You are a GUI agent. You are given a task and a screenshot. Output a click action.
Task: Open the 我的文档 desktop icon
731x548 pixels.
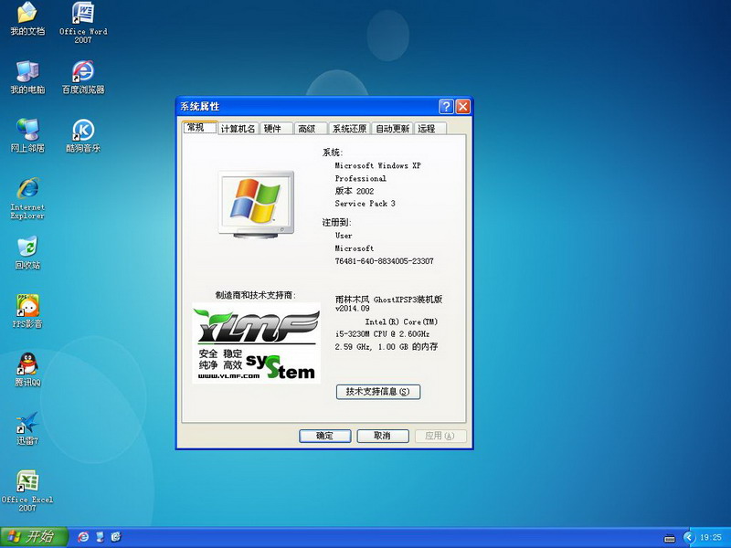(x=27, y=18)
